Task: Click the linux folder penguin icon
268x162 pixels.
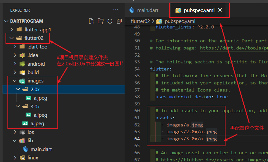Action: (22, 158)
